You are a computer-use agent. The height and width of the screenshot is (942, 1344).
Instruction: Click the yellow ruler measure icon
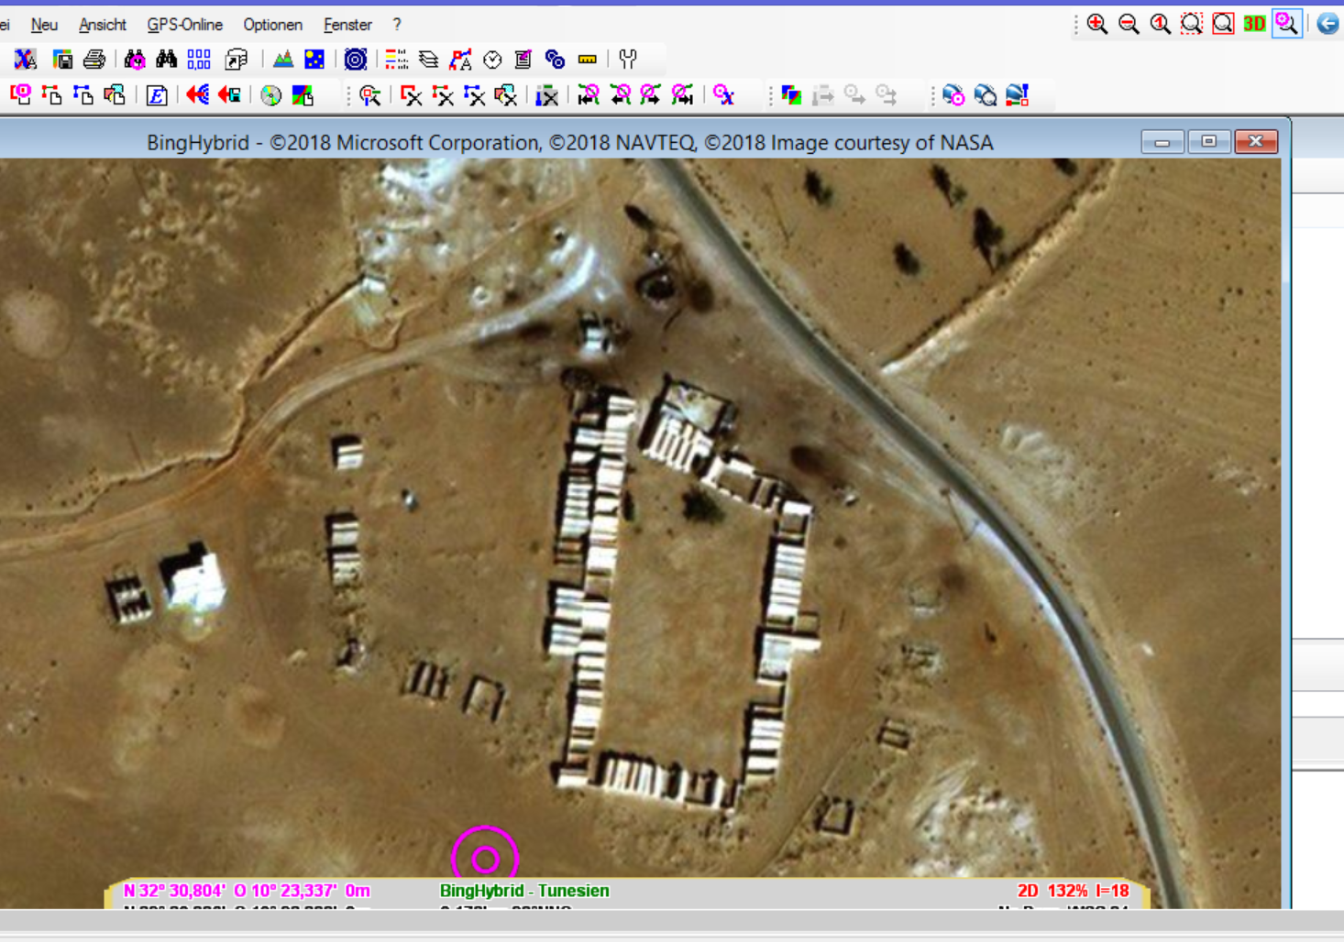click(x=588, y=60)
